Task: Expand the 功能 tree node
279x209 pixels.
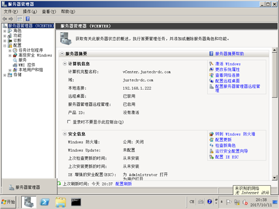Action: (5, 36)
